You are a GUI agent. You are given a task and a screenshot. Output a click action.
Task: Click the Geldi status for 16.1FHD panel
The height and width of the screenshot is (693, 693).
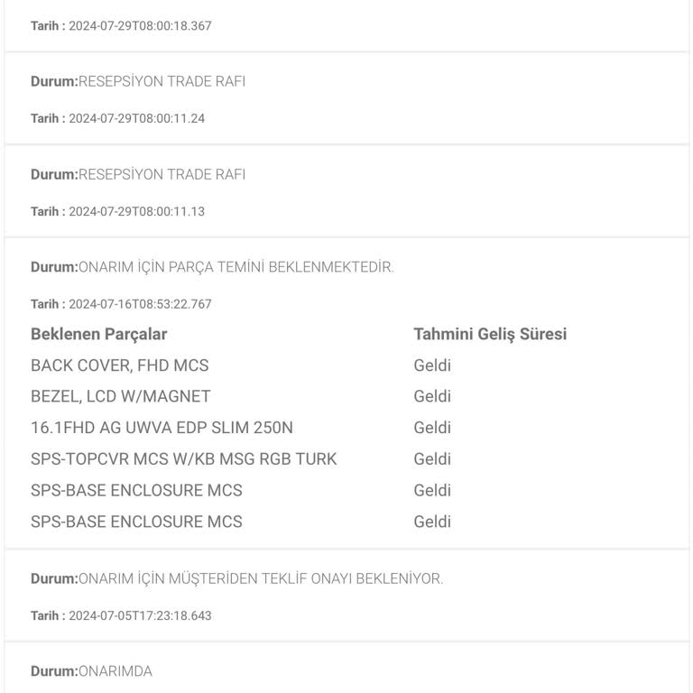pos(432,428)
